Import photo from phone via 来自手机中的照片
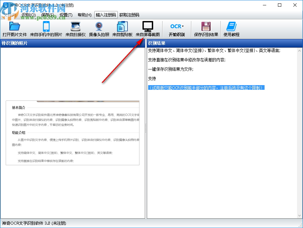This screenshot has height=228, width=303. coord(46,29)
